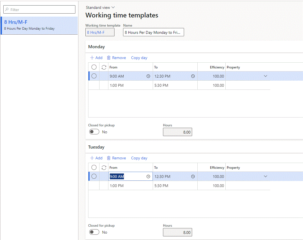This screenshot has width=303, height=240.
Task: Expand the Standard view dropdown
Action: [x=100, y=7]
